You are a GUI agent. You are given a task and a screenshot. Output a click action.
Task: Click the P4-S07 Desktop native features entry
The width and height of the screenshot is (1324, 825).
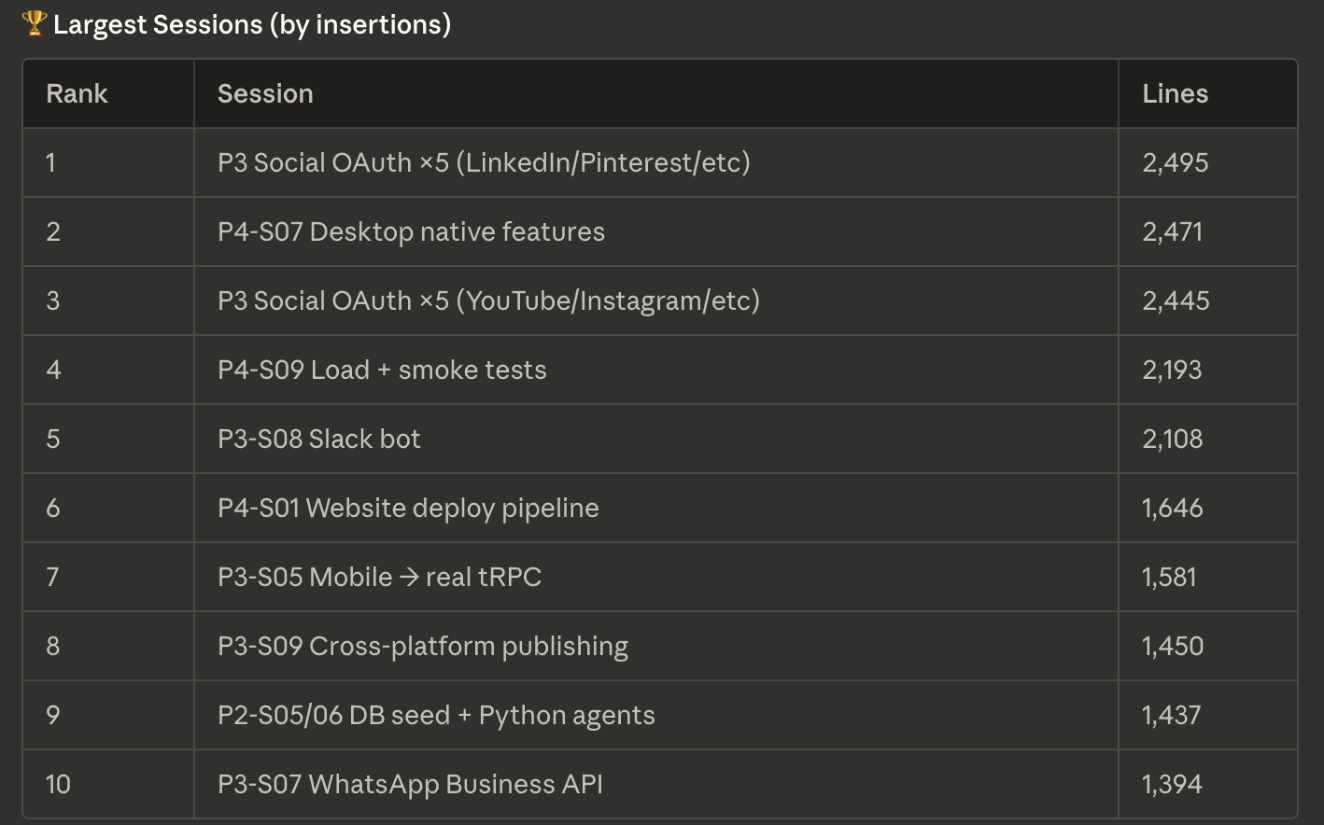click(x=411, y=231)
